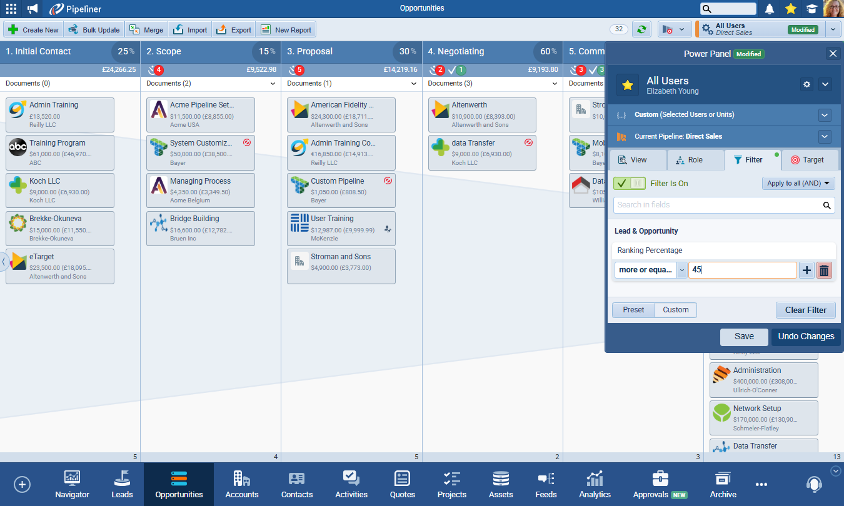Open the graduation cap learning icon
The image size is (844, 506).
point(811,9)
